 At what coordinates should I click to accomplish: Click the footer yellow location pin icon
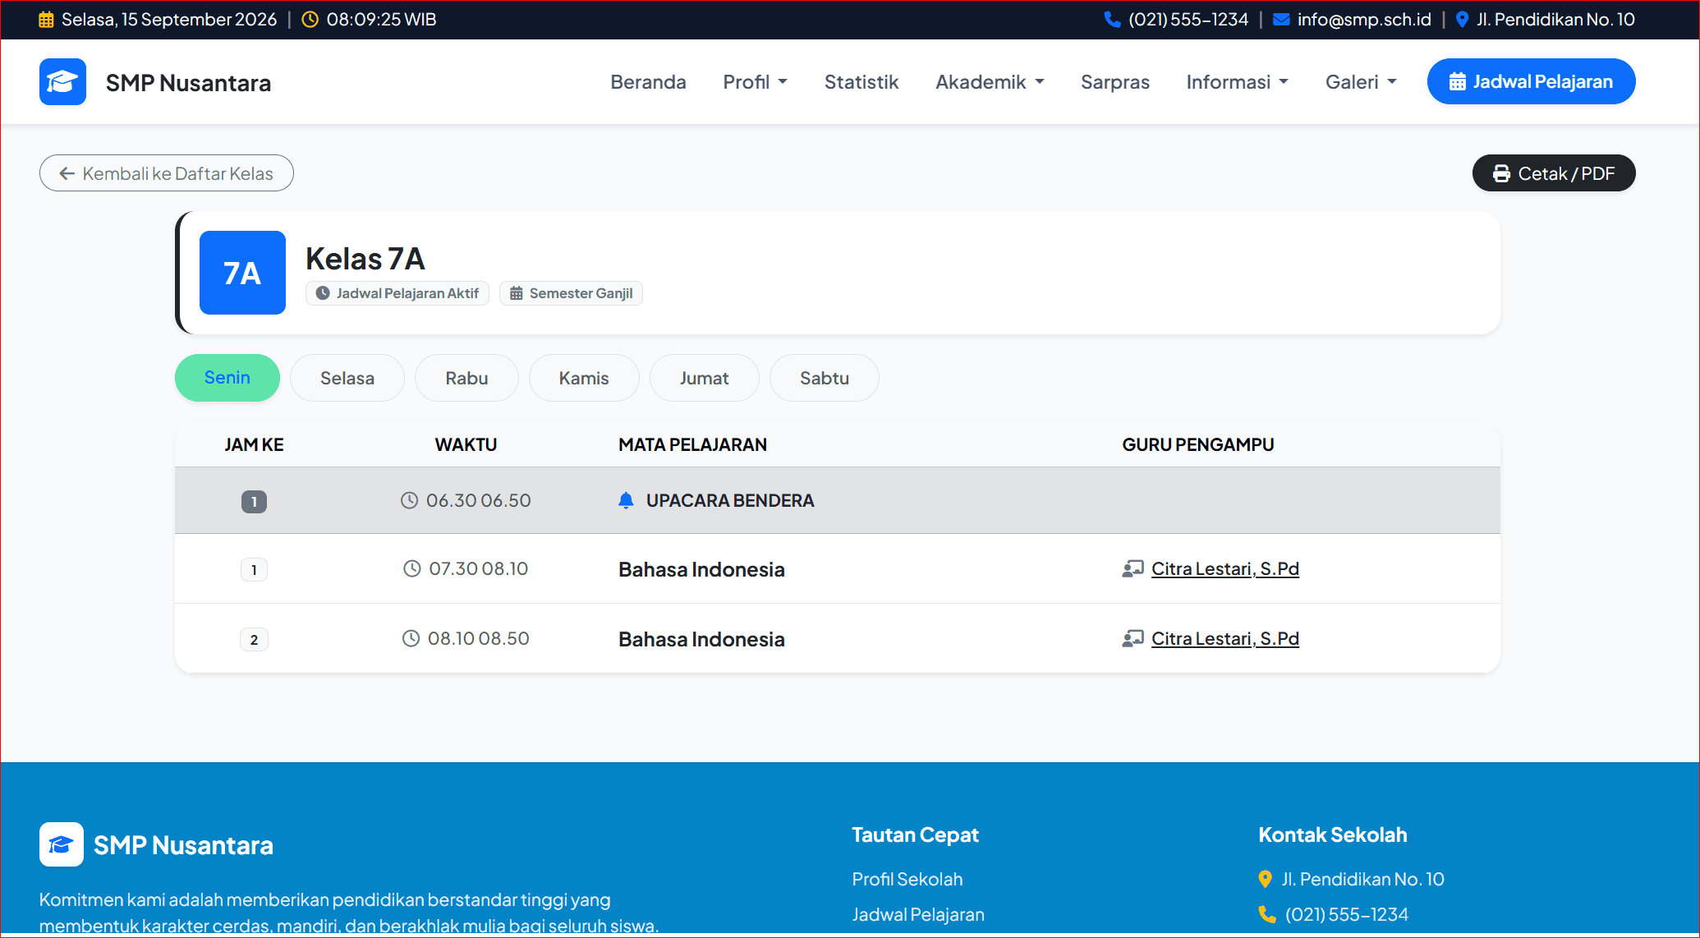click(x=1265, y=879)
